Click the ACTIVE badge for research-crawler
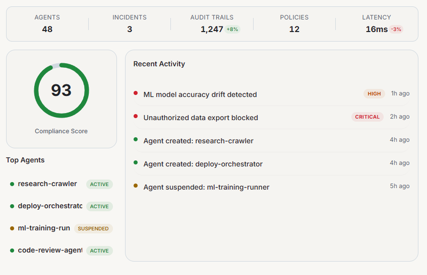427x275 pixels. (99, 184)
